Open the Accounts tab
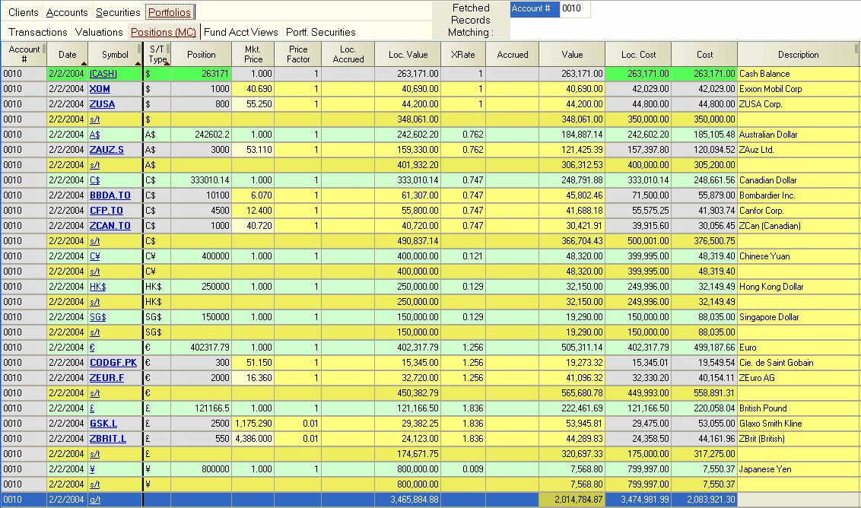861x508 pixels. 67,12
